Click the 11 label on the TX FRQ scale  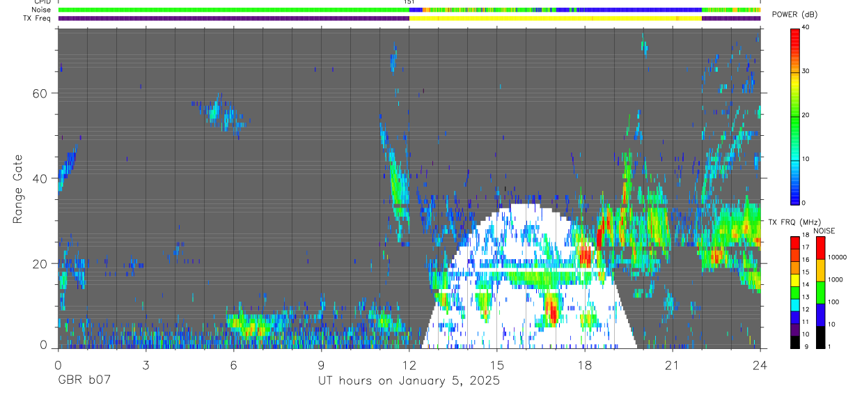[x=806, y=322]
